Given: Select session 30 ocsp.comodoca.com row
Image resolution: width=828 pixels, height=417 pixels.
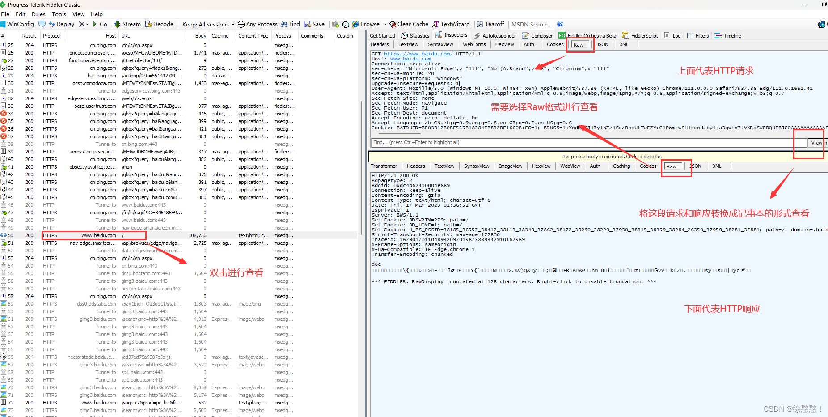Looking at the screenshot, I should point(179,83).
